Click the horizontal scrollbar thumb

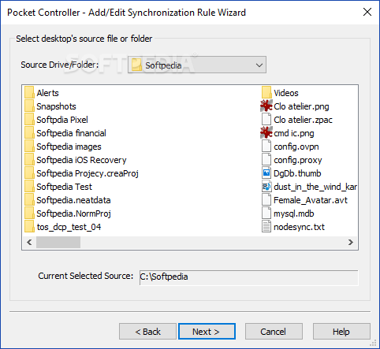pos(58,242)
